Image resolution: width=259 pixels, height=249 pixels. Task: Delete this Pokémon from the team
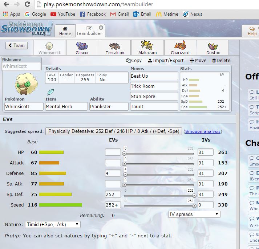221,61
